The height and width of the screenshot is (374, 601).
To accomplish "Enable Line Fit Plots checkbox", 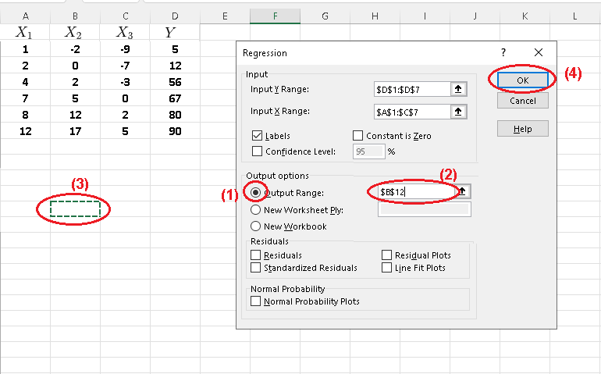I will click(387, 268).
